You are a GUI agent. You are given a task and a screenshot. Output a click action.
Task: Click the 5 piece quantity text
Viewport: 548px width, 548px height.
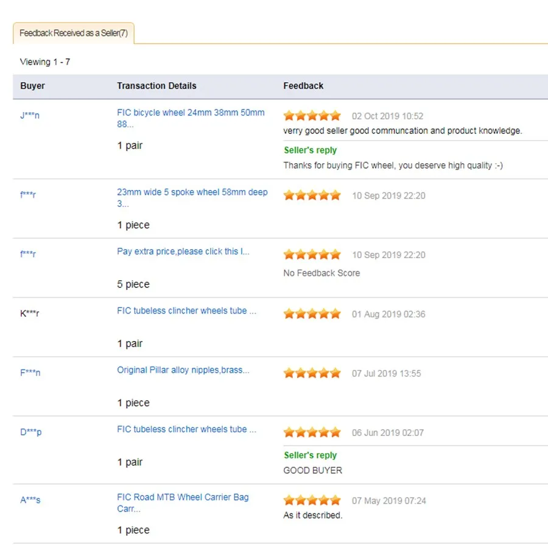tap(133, 284)
